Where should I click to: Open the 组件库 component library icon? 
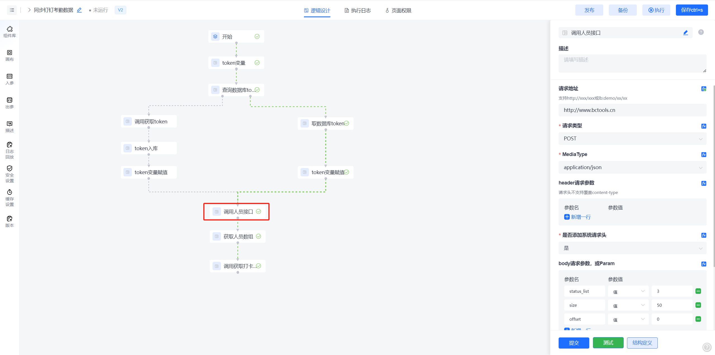point(9,32)
